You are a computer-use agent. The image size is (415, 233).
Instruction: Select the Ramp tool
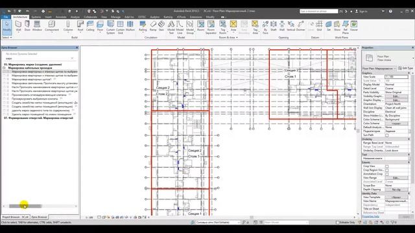tap(153, 27)
